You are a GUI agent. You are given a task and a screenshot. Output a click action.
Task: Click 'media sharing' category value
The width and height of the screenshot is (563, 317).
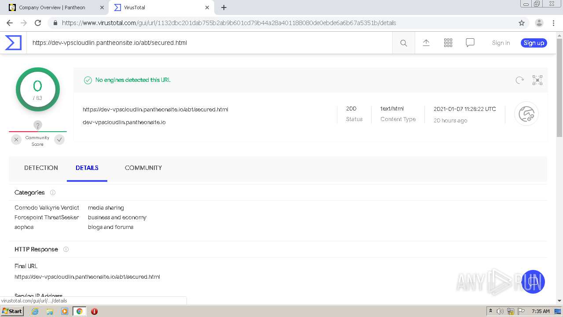106,207
